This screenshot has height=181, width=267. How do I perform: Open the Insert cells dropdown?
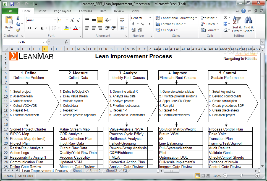click(x=217, y=18)
